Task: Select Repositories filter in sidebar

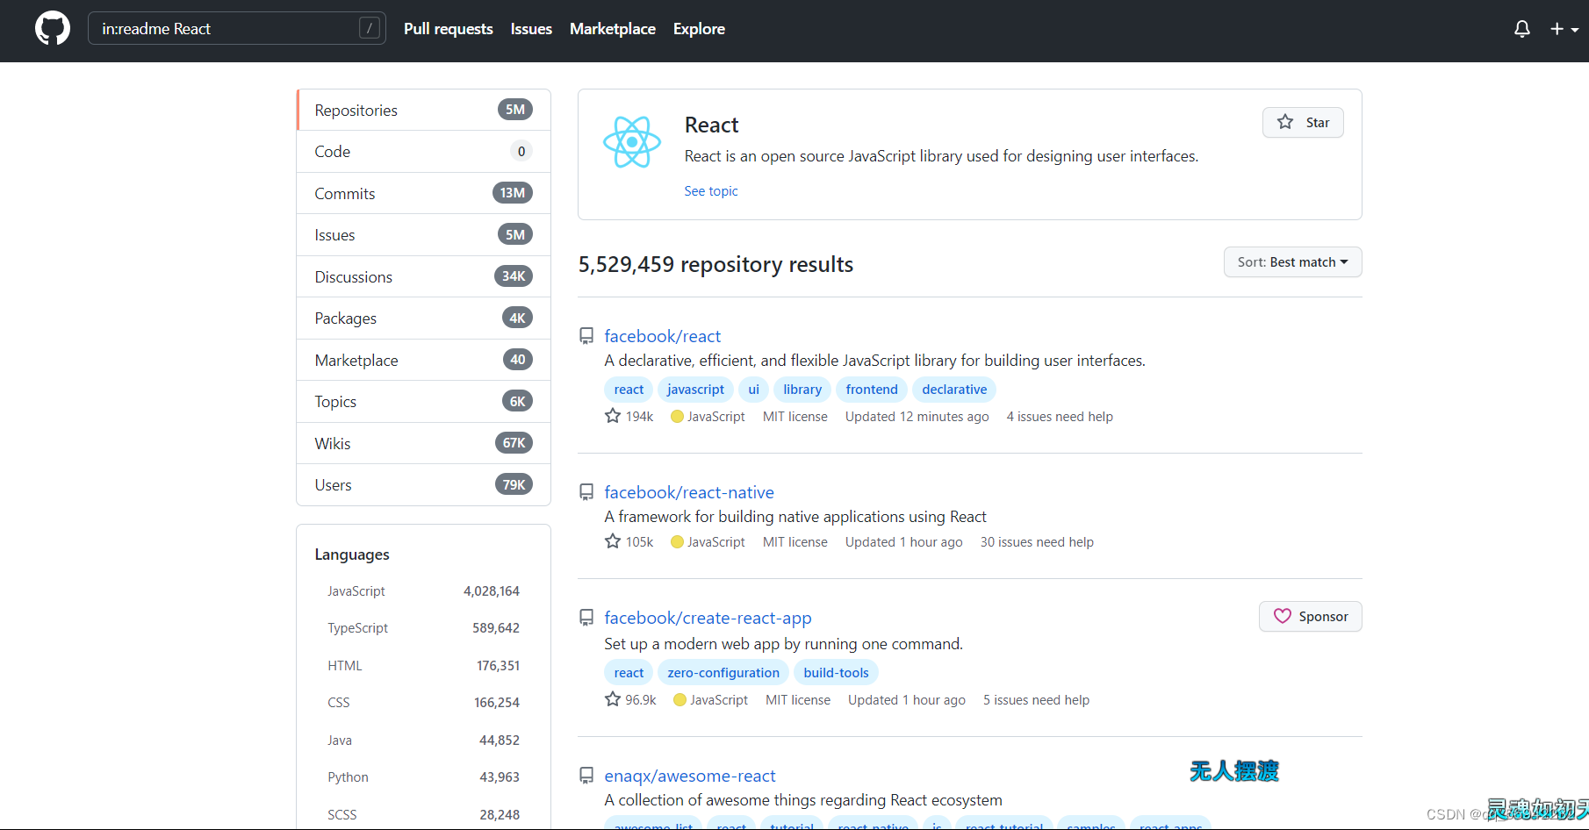Action: pyautogui.click(x=424, y=110)
